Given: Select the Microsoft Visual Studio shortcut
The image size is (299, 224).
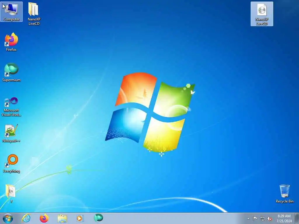Looking at the screenshot, I should pos(11,107).
